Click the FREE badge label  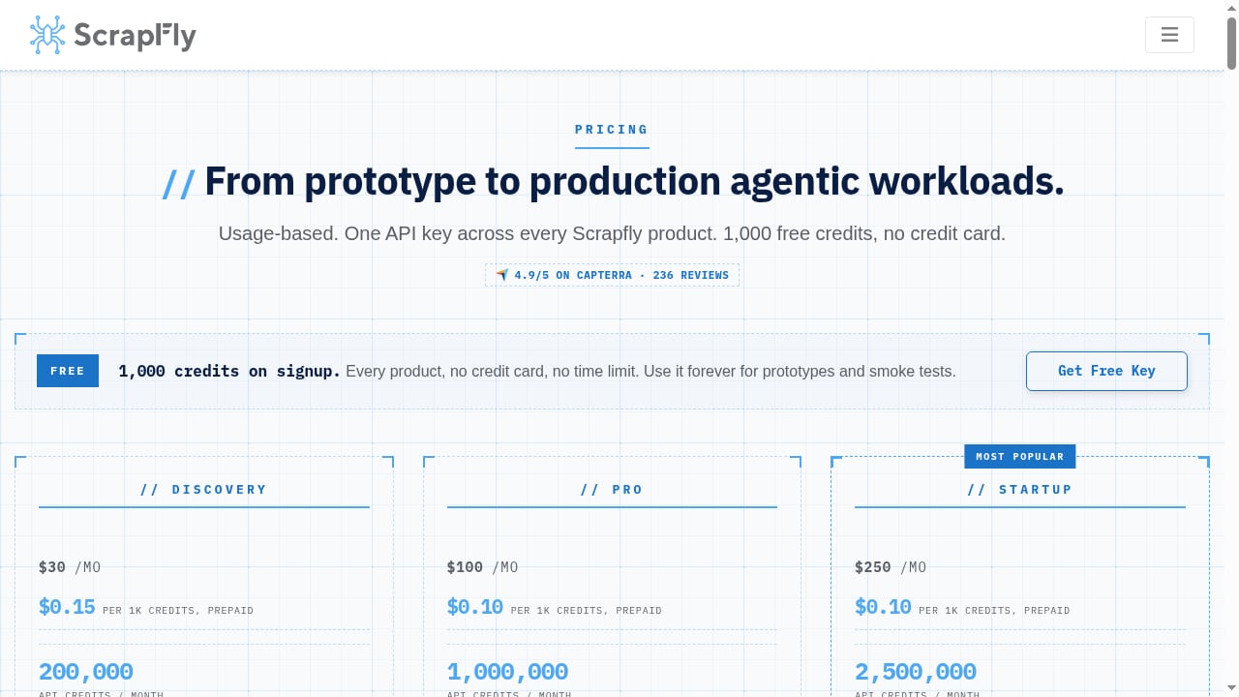click(68, 371)
